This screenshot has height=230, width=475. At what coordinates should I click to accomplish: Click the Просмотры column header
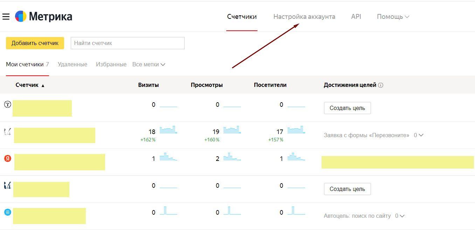click(207, 85)
